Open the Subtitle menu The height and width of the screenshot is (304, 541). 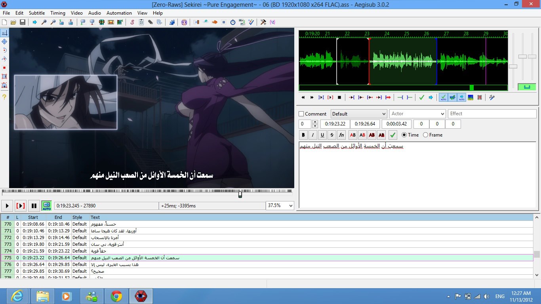(37, 13)
